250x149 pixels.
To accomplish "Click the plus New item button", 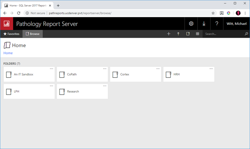I will (168, 34).
